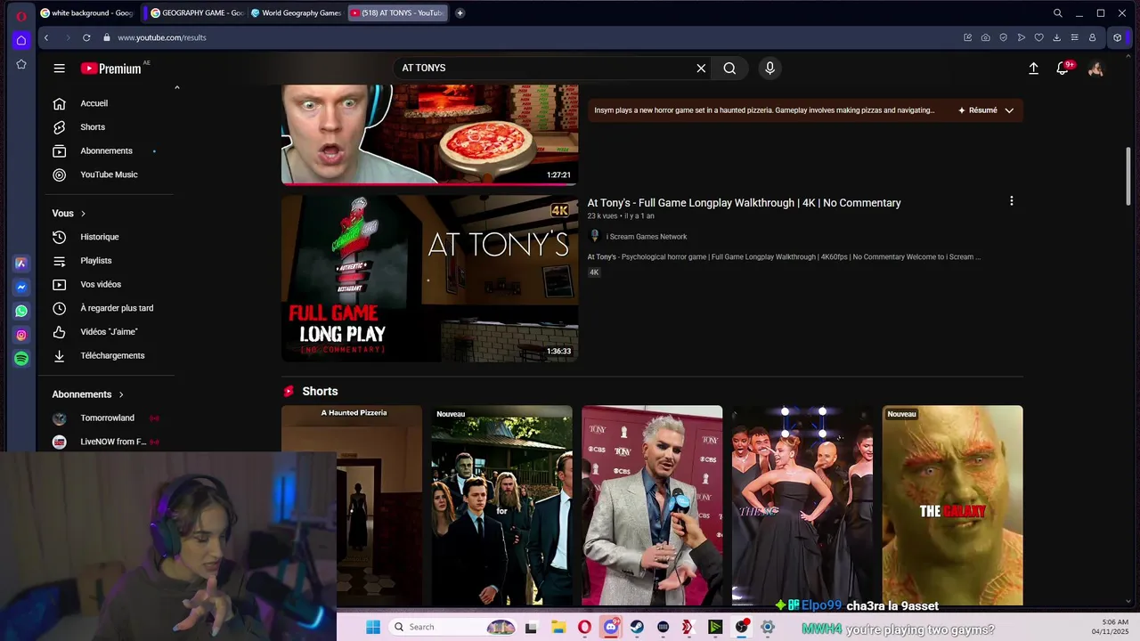Open At Tony's Full Game Longplay title

[x=744, y=203]
